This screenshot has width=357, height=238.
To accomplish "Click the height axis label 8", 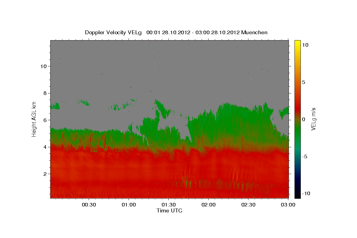I will coord(45,93).
